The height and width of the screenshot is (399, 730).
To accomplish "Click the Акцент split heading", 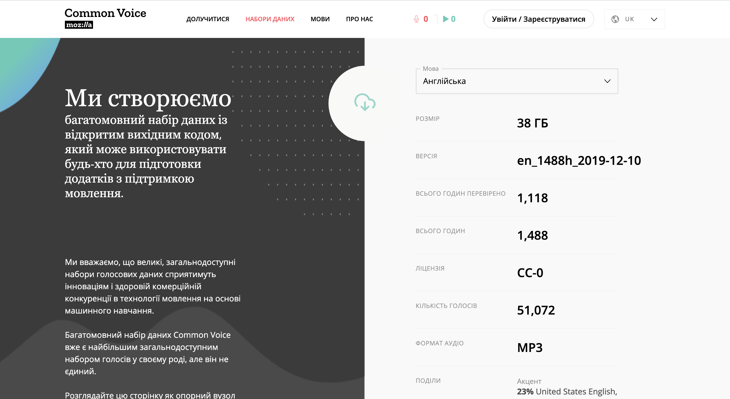I will click(x=529, y=381).
